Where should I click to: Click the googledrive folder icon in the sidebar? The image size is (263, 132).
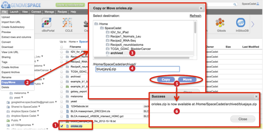[8, 102]
